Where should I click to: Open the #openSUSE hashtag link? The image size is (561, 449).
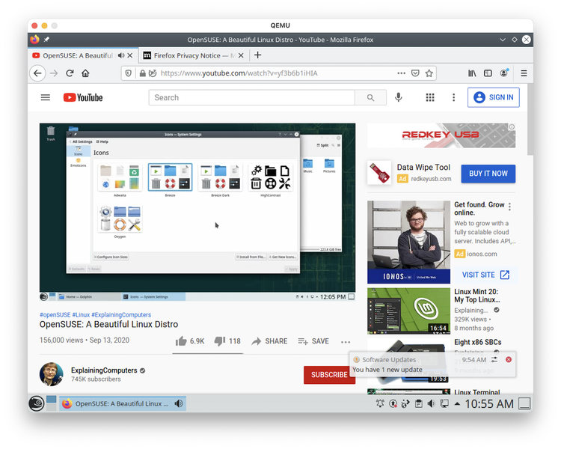[55, 315]
